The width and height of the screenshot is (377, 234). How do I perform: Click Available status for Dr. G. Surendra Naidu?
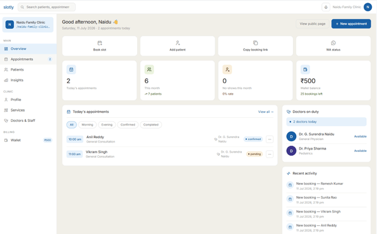click(x=360, y=136)
